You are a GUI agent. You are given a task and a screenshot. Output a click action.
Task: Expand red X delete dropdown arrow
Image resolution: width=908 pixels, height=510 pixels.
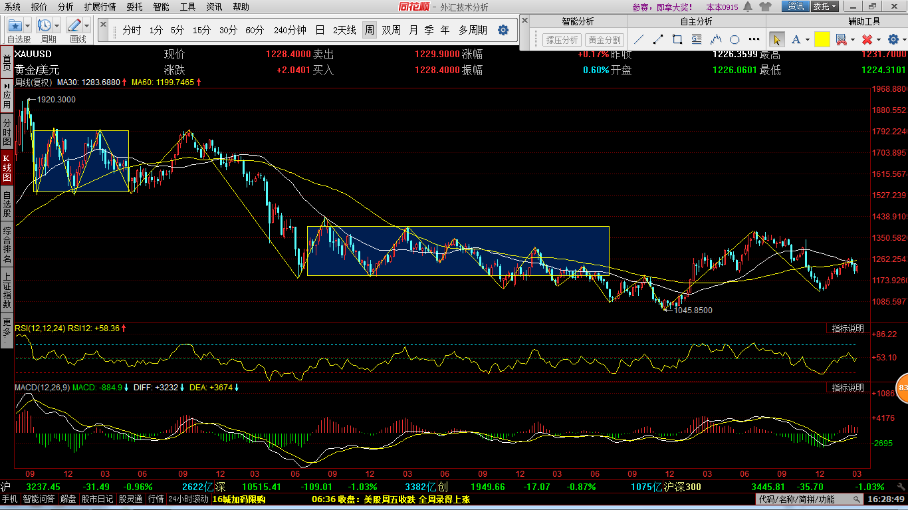pyautogui.click(x=878, y=39)
